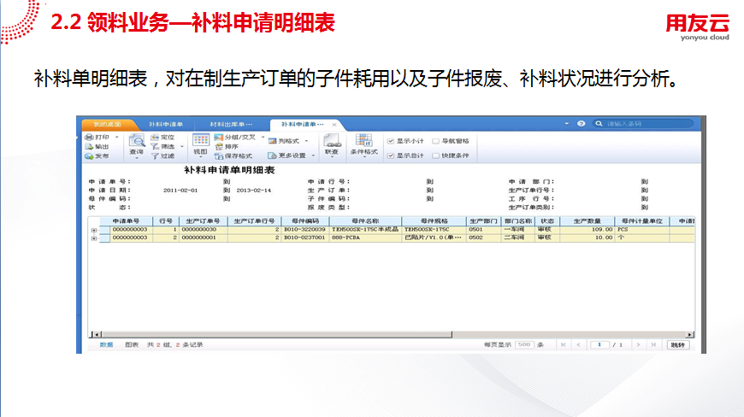The height and width of the screenshot is (417, 744).
Task: Switch to the 数据 view tab at bottom
Action: (x=106, y=345)
